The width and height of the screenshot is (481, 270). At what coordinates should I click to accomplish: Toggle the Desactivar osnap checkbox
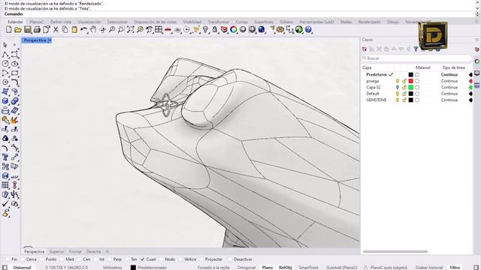tap(231, 259)
